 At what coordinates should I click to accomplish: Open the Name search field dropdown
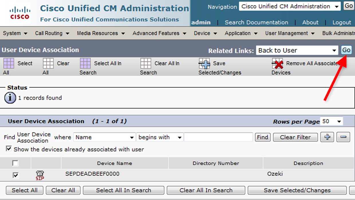[x=104, y=137]
